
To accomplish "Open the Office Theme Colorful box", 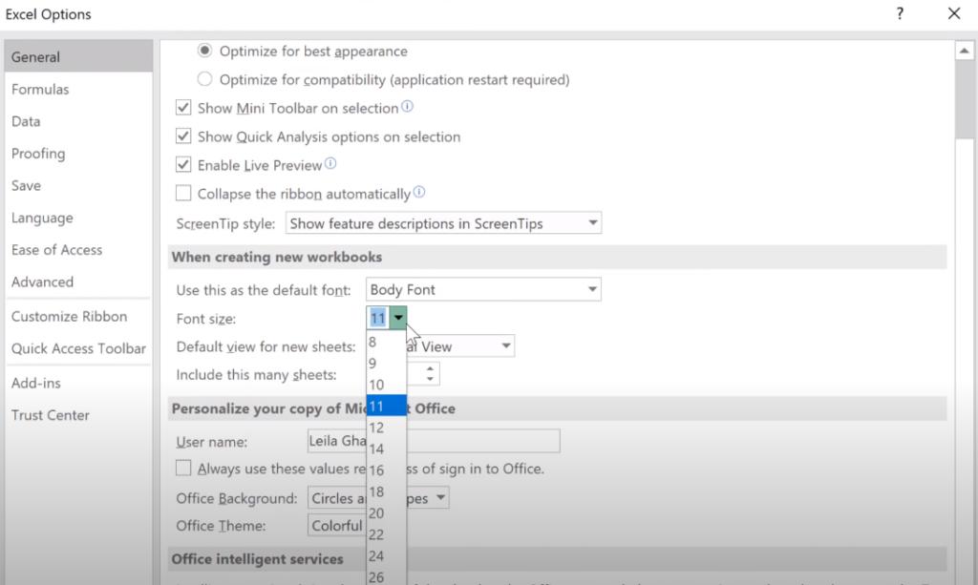I will 337,525.
